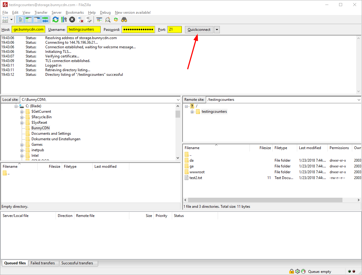
Task: Click the Quickconnect button
Action: [199, 30]
